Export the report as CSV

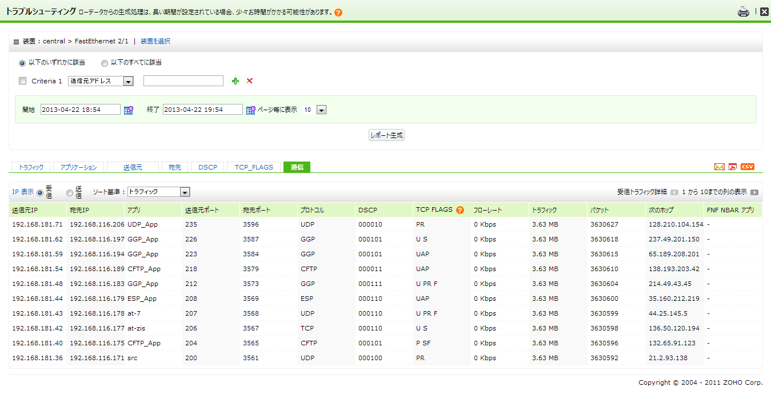coord(747,167)
